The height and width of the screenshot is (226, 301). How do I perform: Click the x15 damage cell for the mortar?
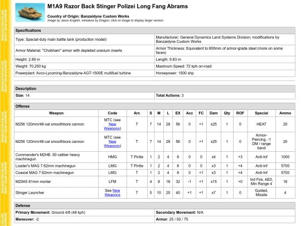(213, 181)
